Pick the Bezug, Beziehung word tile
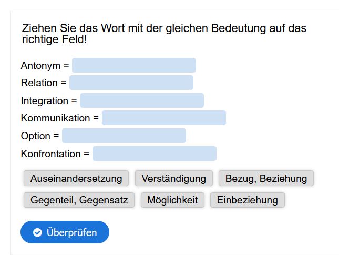This screenshot has width=339, height=255. (266, 178)
